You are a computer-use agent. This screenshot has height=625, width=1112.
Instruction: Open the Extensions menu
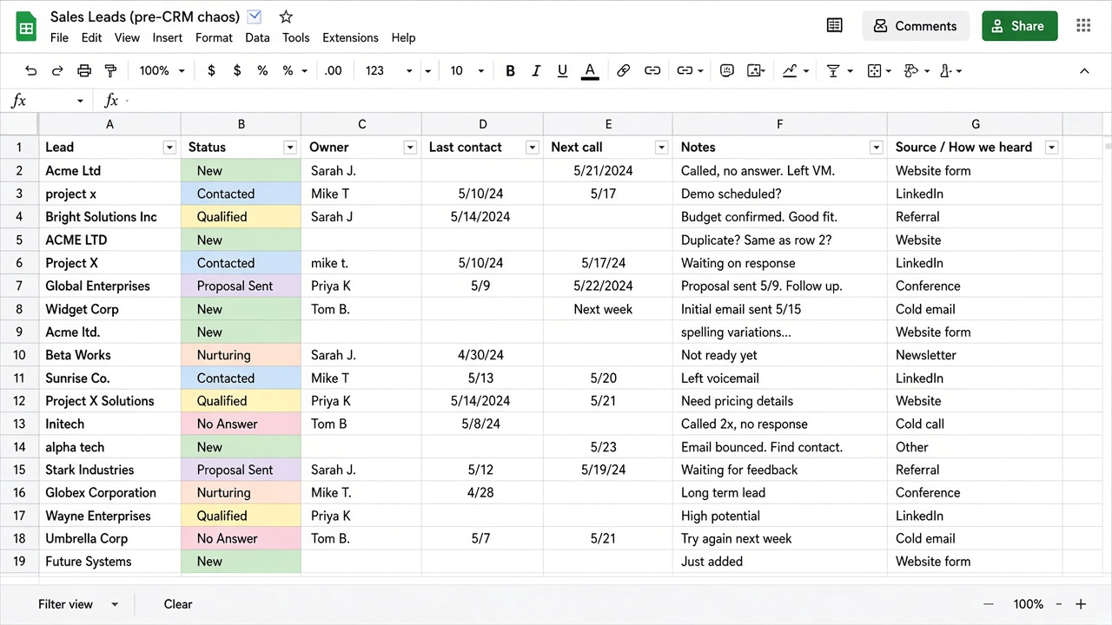tap(350, 37)
